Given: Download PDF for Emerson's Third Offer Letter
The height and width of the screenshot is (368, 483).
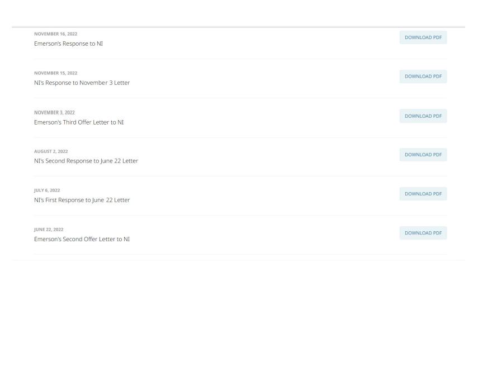Looking at the screenshot, I should pos(423,116).
